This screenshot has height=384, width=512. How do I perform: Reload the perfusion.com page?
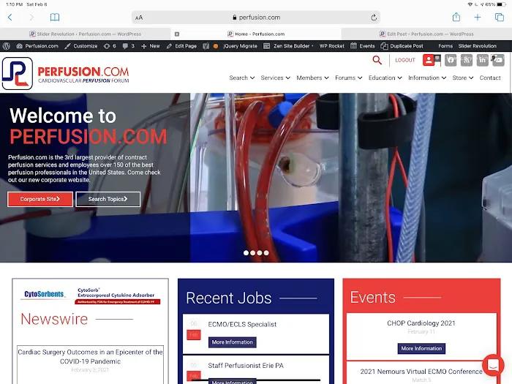pyautogui.click(x=374, y=18)
